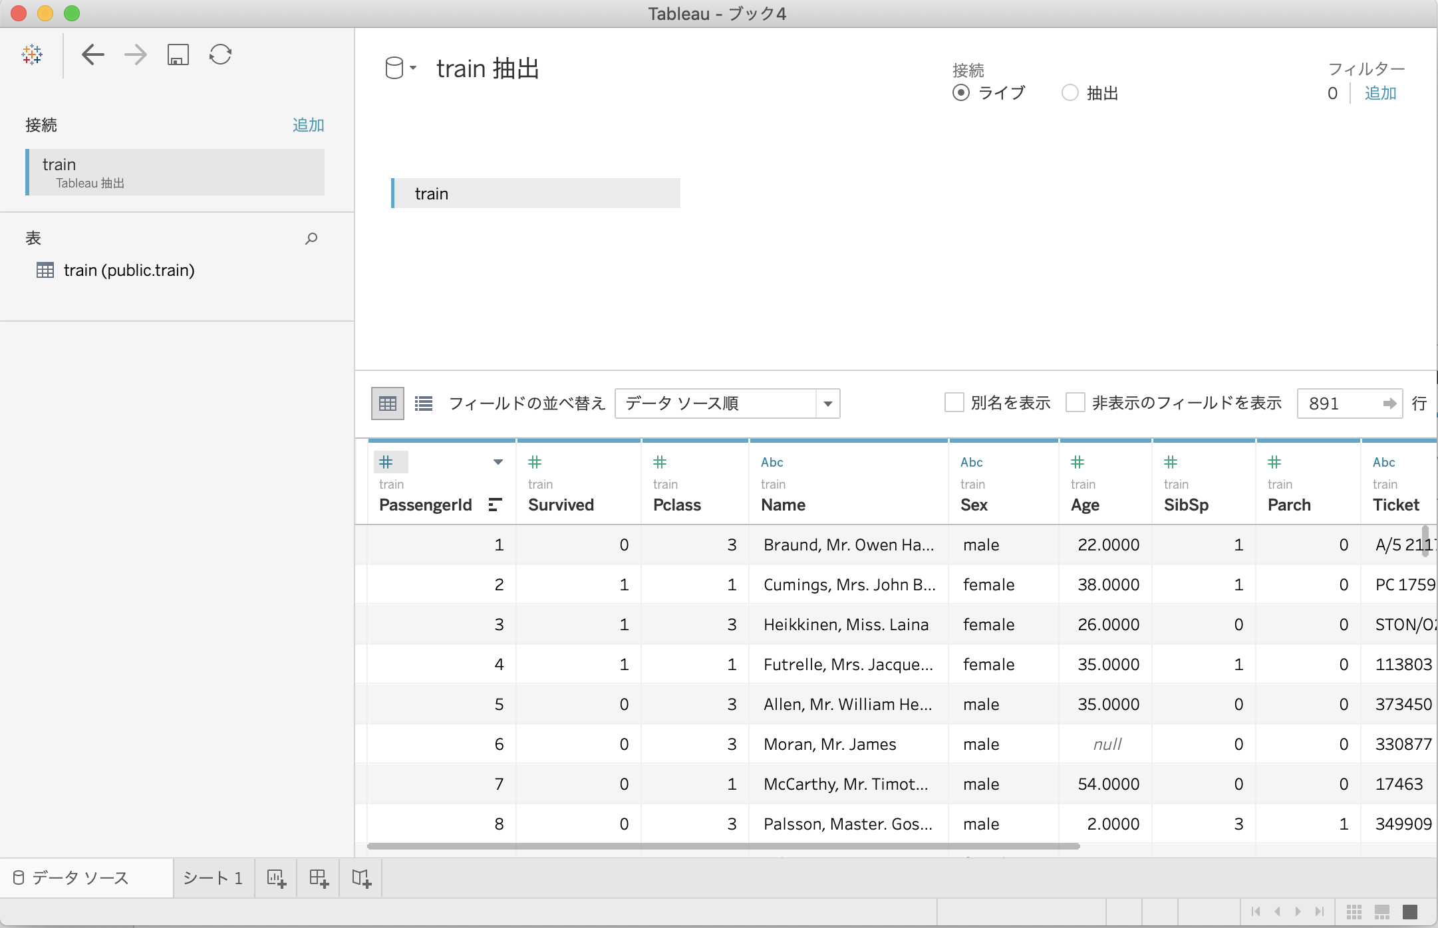The height and width of the screenshot is (928, 1438).
Task: Click 追加 to add a filter
Action: (x=1380, y=93)
